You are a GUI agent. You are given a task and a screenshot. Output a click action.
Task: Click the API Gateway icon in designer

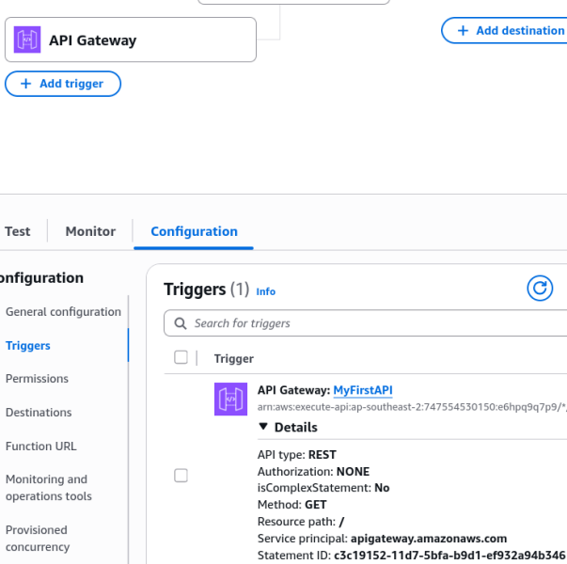click(x=27, y=39)
